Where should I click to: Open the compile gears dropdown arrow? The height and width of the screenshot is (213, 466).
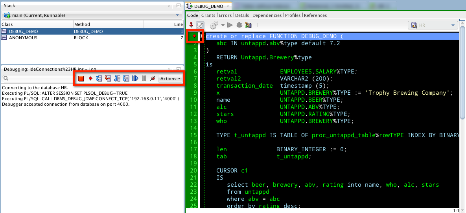pos(223,26)
